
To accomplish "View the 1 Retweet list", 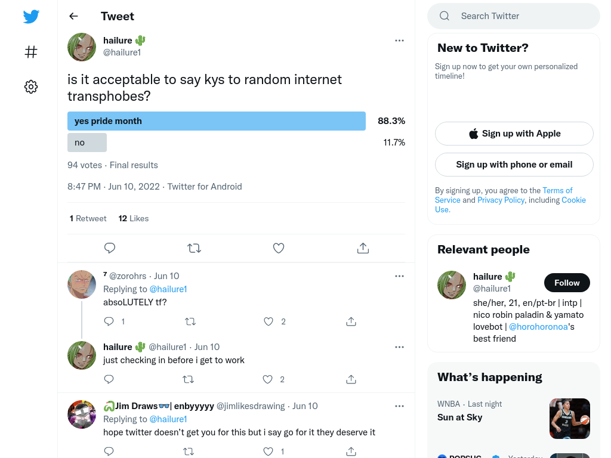I will tap(88, 218).
